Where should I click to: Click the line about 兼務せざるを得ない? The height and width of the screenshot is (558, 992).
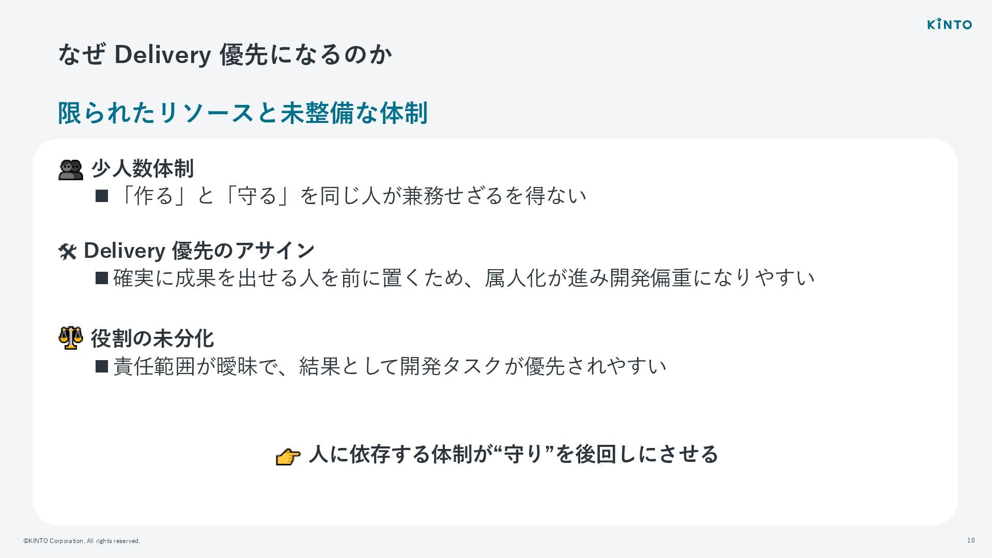pyautogui.click(x=349, y=196)
